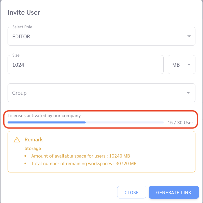Viewport: 203px width, 203px height.
Task: Open the Select Role dropdown arrow
Action: click(x=189, y=36)
